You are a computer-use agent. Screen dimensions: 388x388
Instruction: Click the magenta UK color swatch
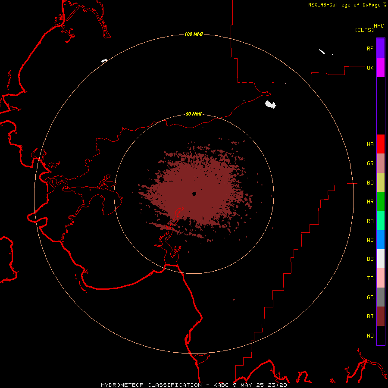pyautogui.click(x=381, y=68)
